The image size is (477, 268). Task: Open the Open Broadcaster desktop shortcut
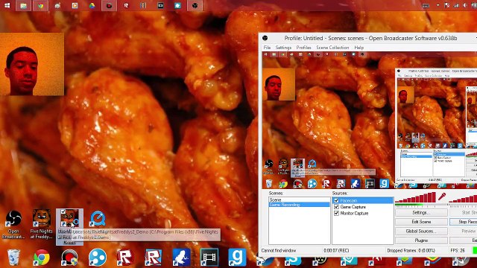(13, 224)
